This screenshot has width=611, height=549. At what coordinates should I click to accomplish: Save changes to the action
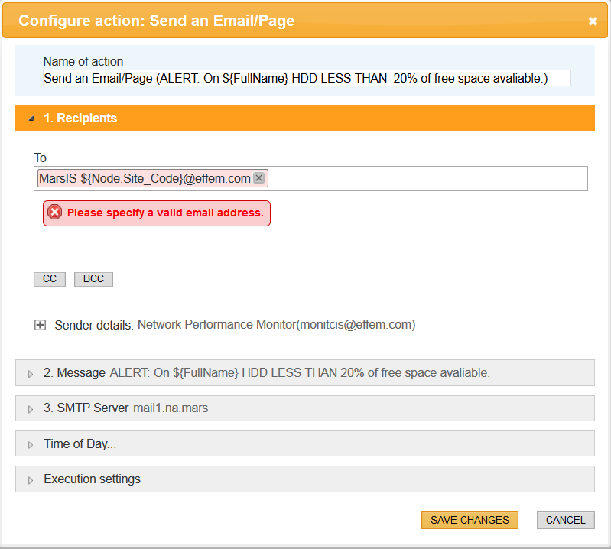pyautogui.click(x=470, y=520)
